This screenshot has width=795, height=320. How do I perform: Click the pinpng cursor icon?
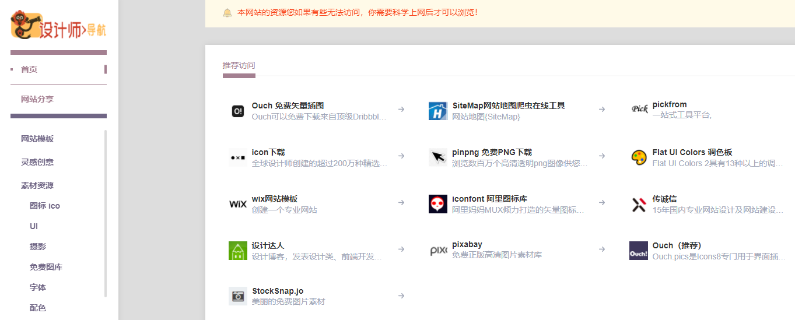(437, 157)
